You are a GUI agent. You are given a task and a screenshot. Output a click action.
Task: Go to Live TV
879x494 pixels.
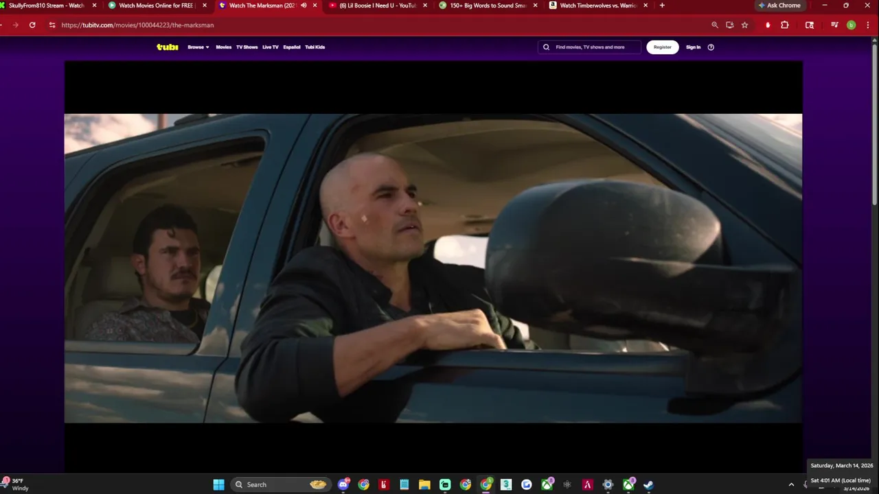tap(271, 47)
